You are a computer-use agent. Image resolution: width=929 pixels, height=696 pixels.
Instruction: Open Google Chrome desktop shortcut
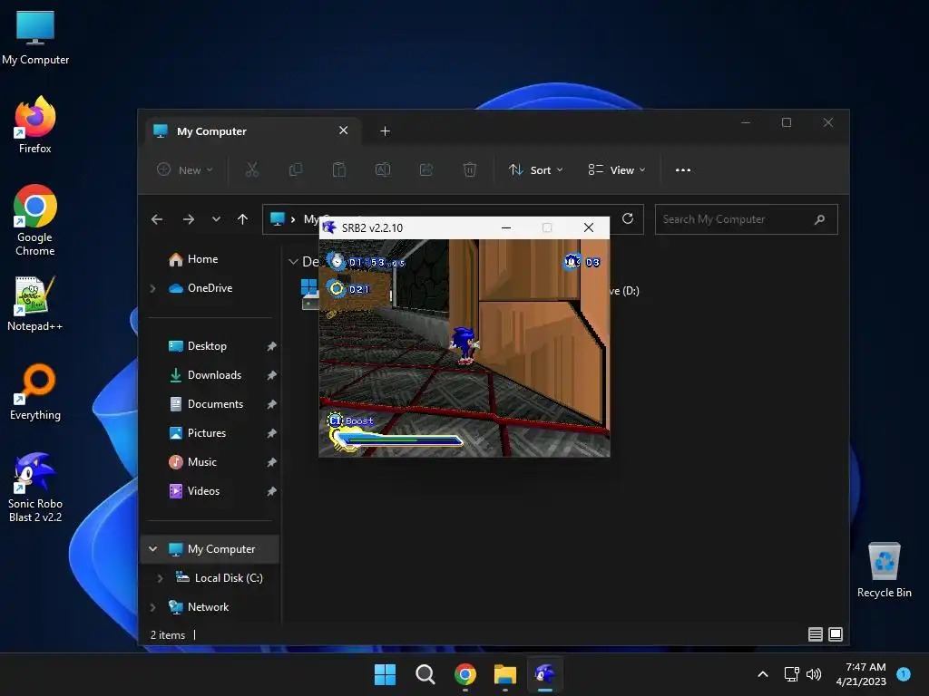pyautogui.click(x=35, y=220)
